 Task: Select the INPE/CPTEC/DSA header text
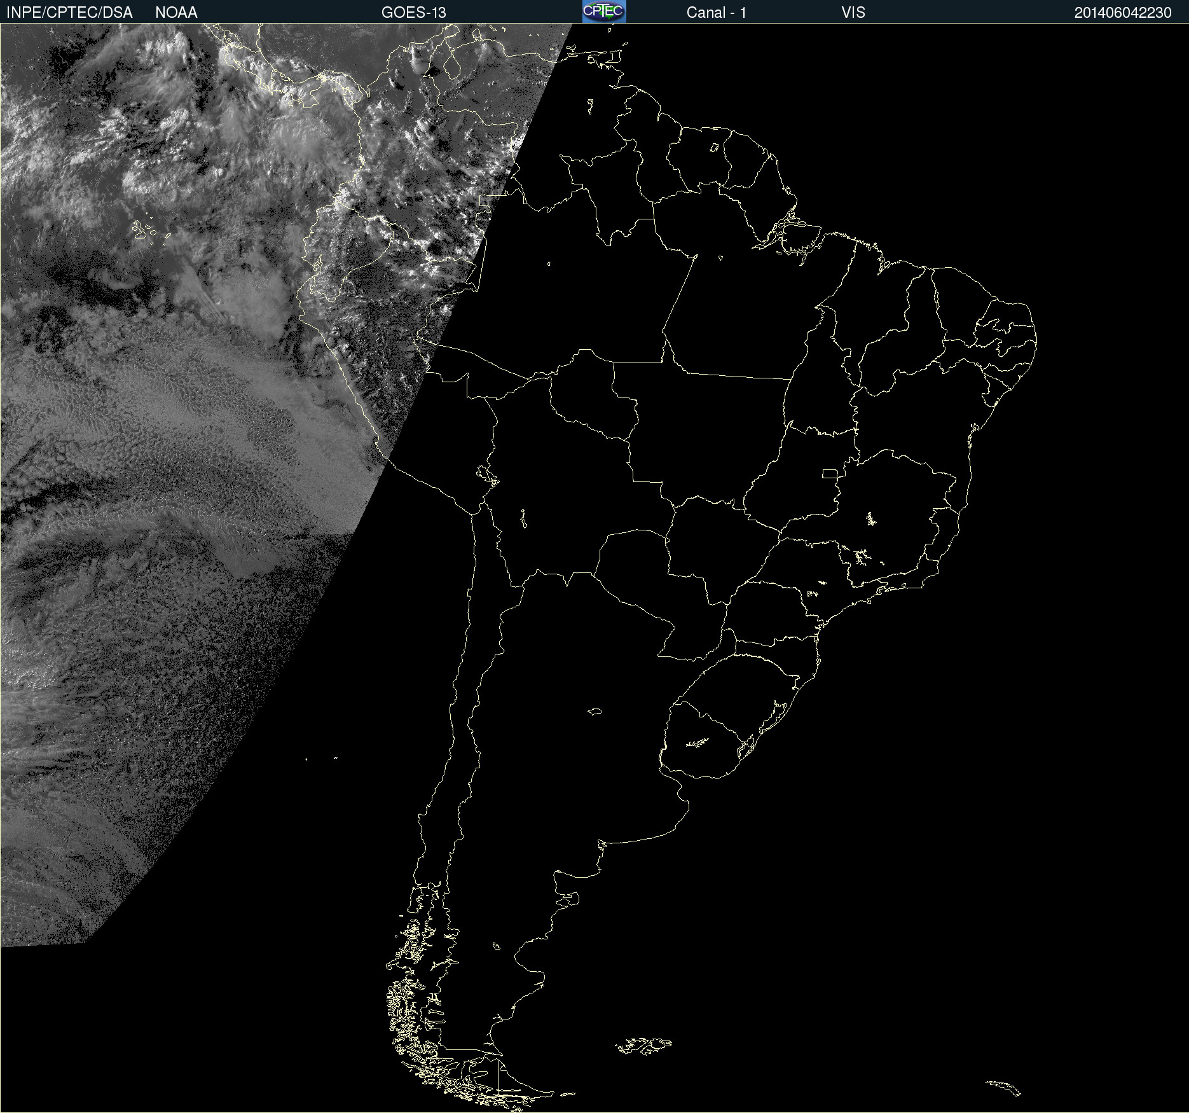(69, 13)
